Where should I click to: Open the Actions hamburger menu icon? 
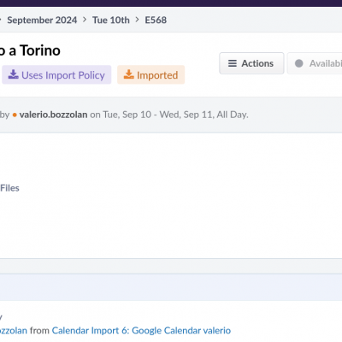click(x=233, y=63)
